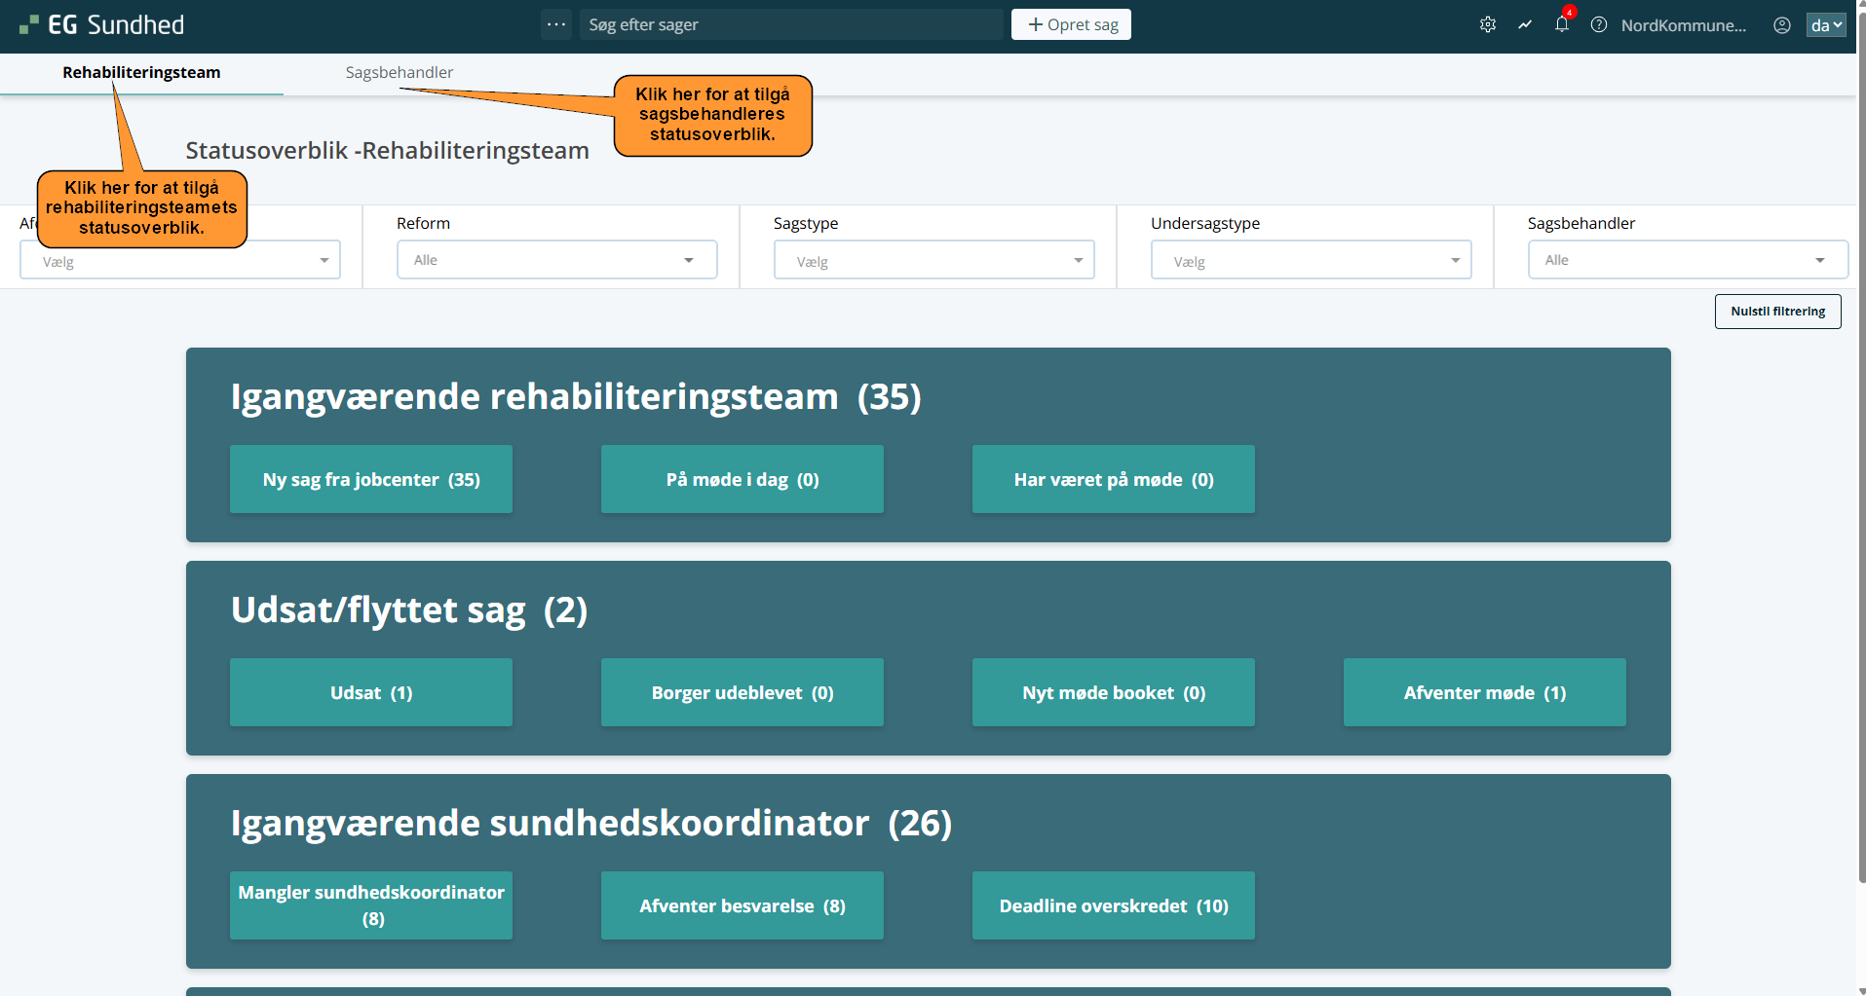
Task: Open Ny sag fra jobcenter (35)
Action: 371,479
